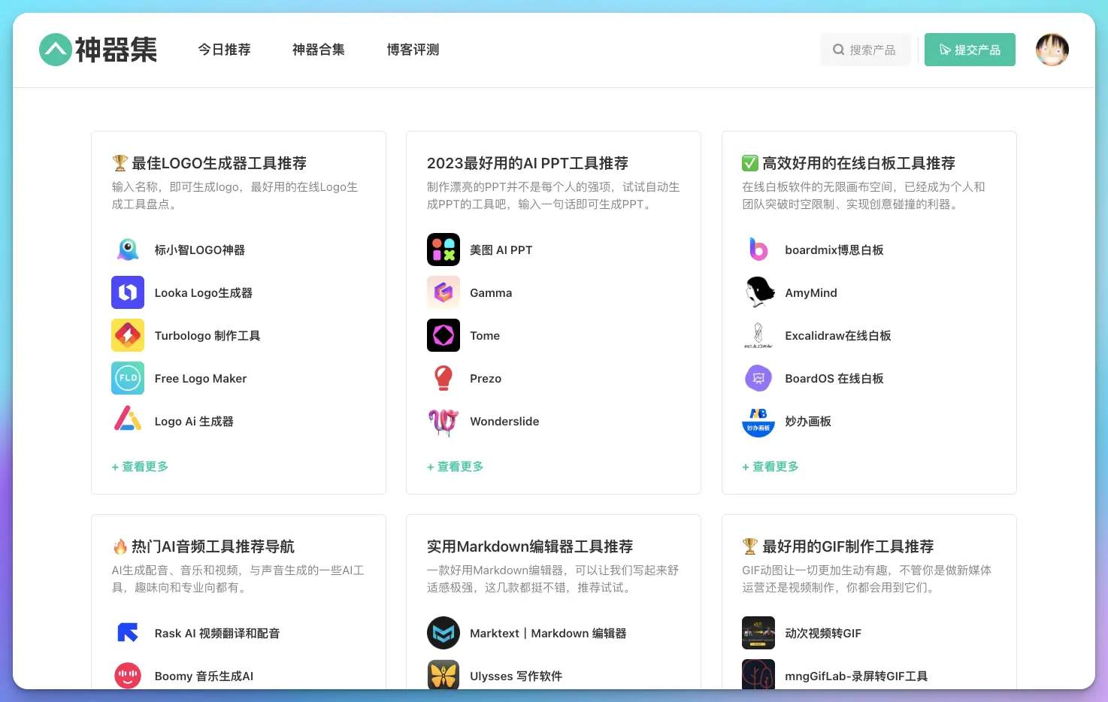Image resolution: width=1108 pixels, height=702 pixels.
Task: Open the 动次视频转GIF thumbnail icon
Action: pos(758,633)
